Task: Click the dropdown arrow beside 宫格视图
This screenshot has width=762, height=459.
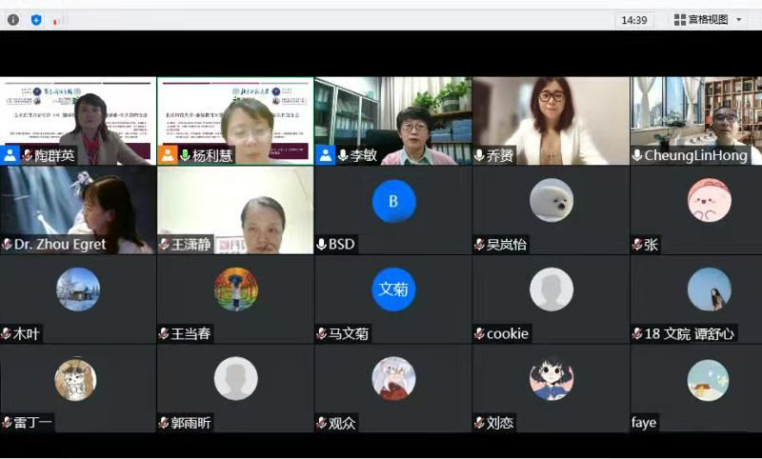Action: click(739, 20)
